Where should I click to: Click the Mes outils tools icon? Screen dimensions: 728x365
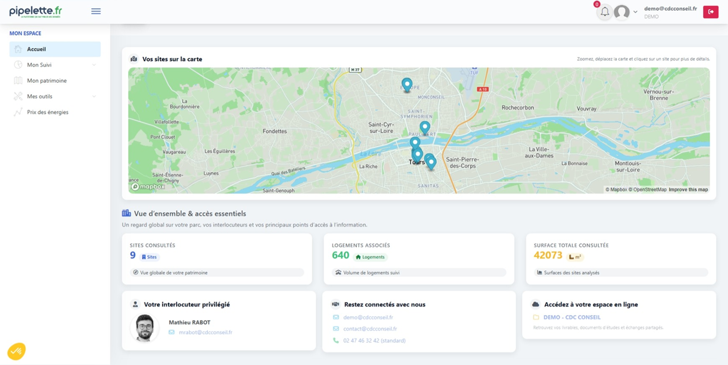click(18, 96)
